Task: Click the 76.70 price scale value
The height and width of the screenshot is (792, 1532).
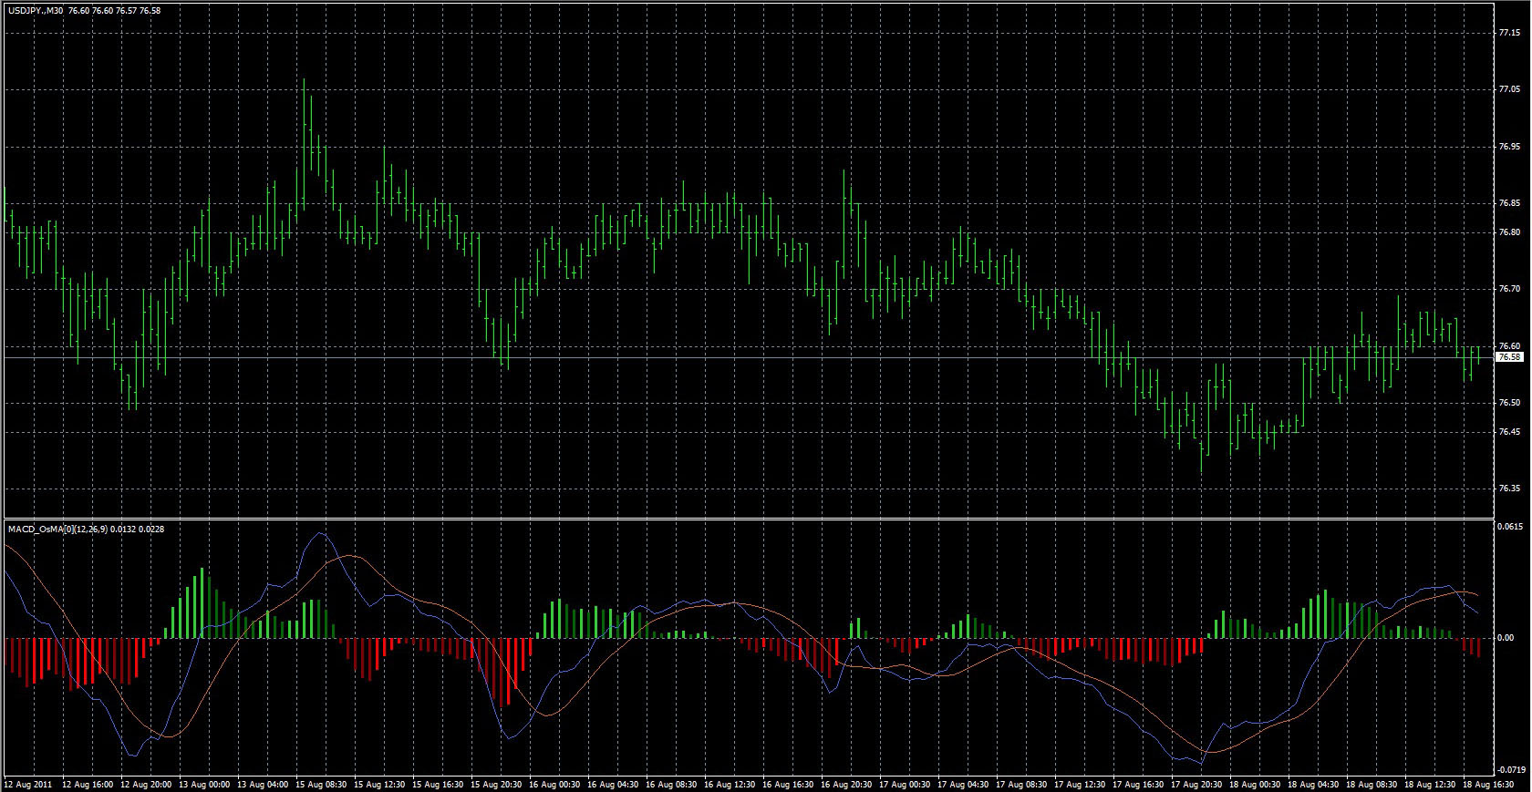Action: 1509,289
